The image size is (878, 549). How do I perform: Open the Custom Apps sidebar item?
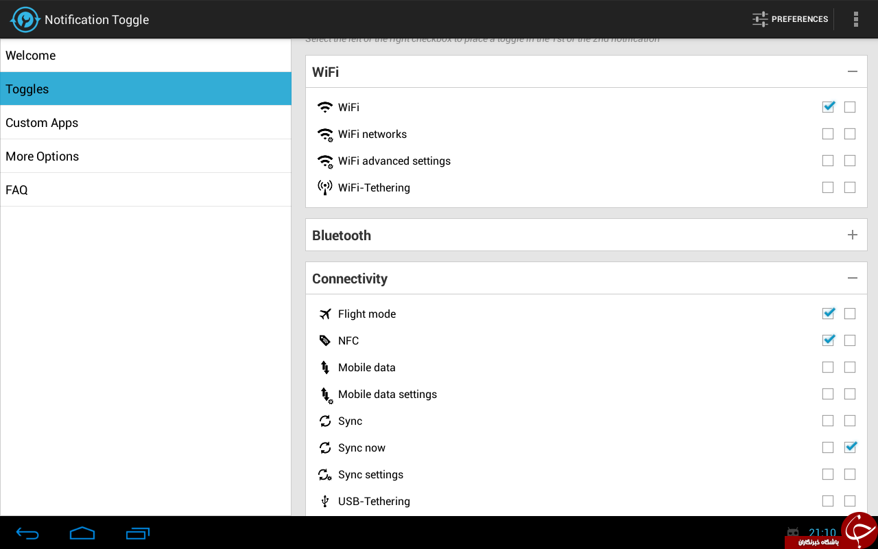click(145, 123)
